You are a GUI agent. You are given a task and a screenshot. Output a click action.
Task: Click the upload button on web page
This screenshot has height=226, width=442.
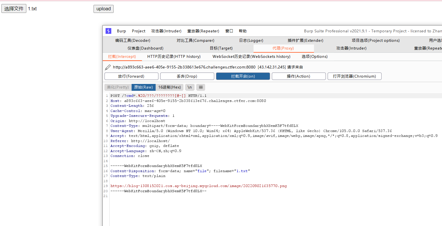104,9
